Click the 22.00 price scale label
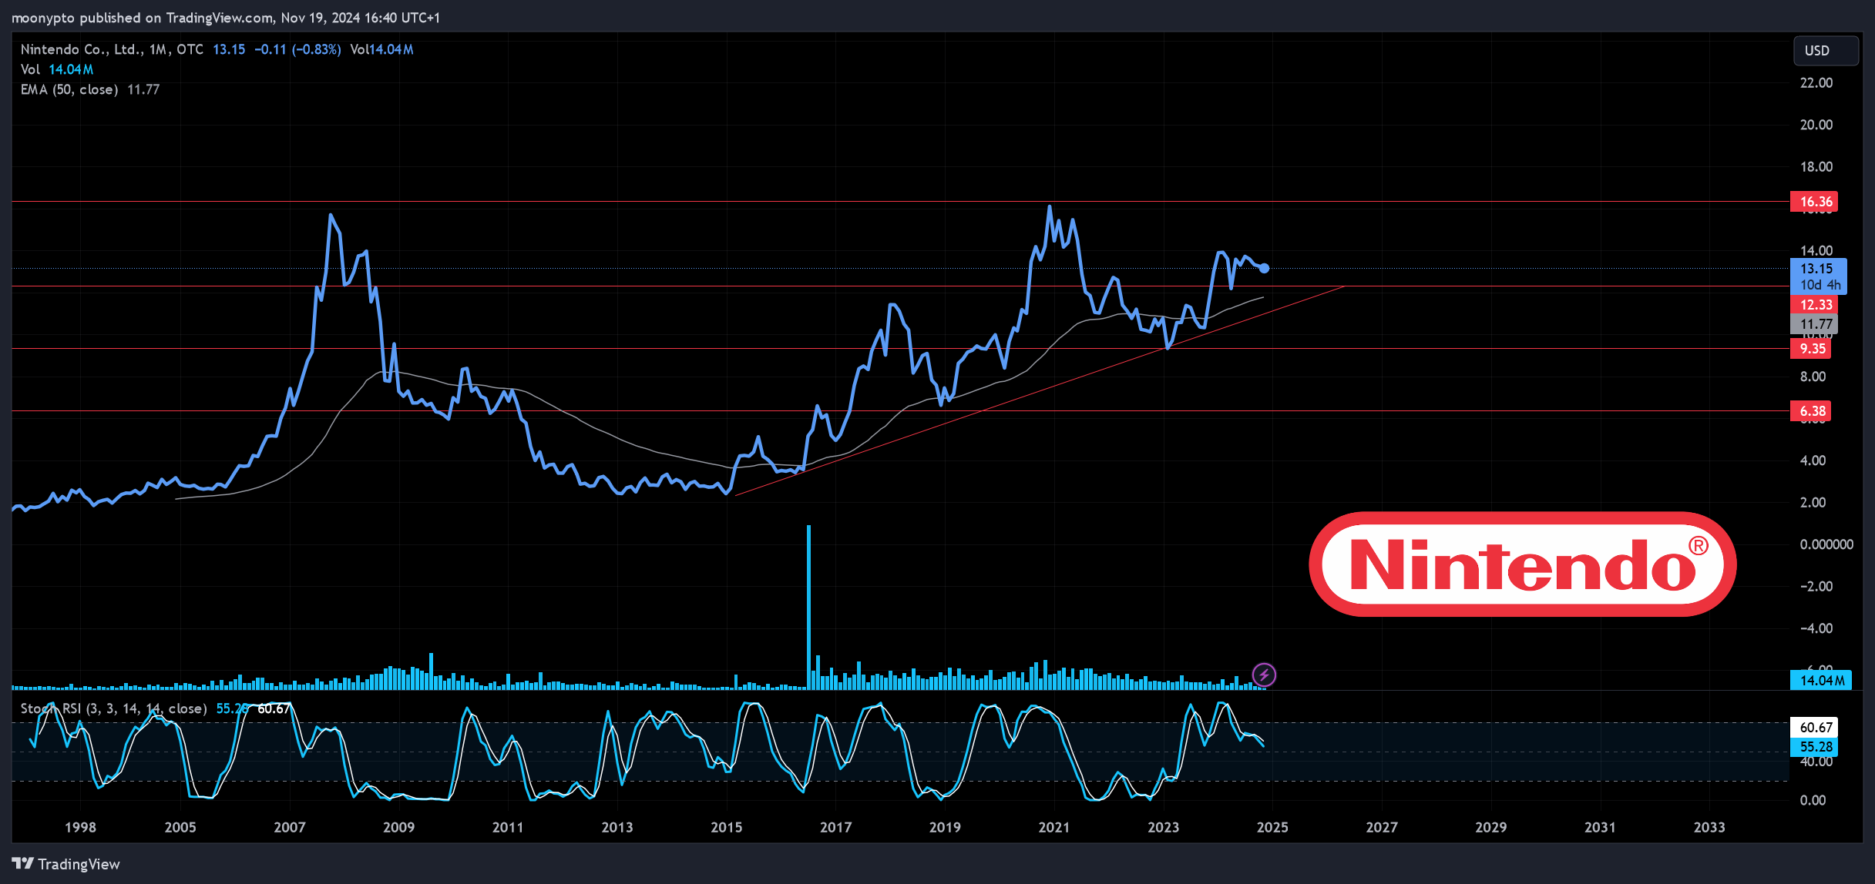The width and height of the screenshot is (1875, 884). coord(1816,82)
